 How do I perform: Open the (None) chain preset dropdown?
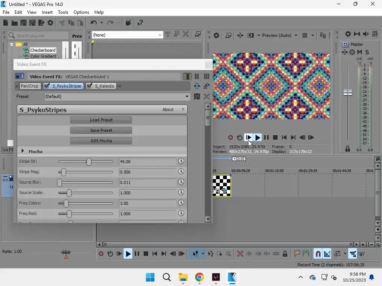pyautogui.click(x=160, y=35)
